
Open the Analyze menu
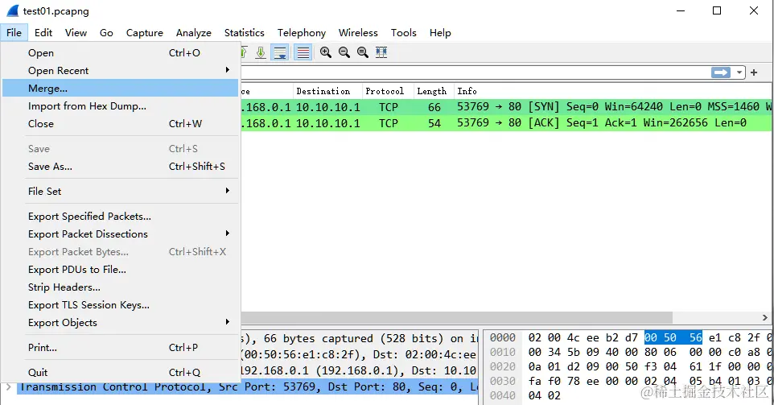click(x=193, y=32)
